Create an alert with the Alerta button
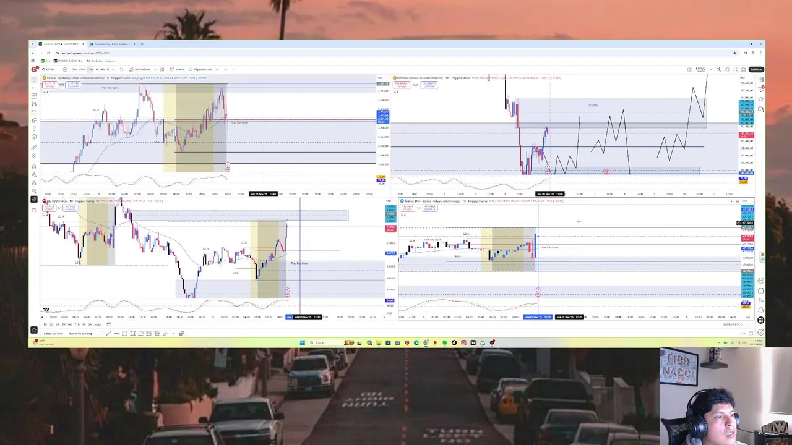Image resolution: width=792 pixels, height=445 pixels. tap(178, 69)
